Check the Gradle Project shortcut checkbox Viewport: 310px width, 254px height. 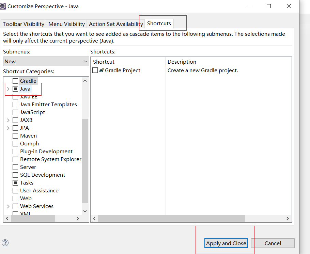pos(95,70)
